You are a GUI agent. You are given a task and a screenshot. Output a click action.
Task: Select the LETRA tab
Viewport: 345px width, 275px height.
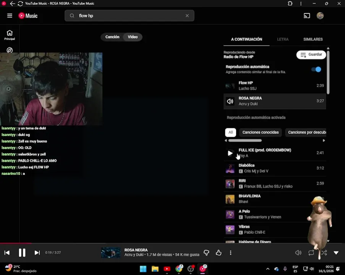pyautogui.click(x=283, y=39)
